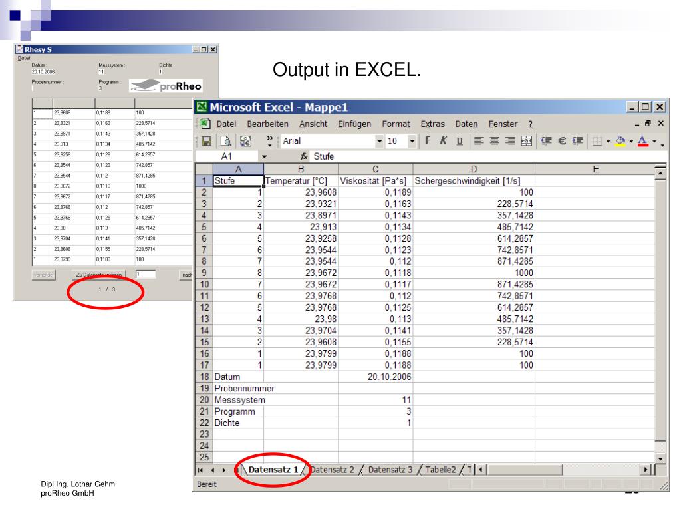Switch to the Datensatz 3 sheet tab
The height and width of the screenshot is (511, 681).
[390, 470]
